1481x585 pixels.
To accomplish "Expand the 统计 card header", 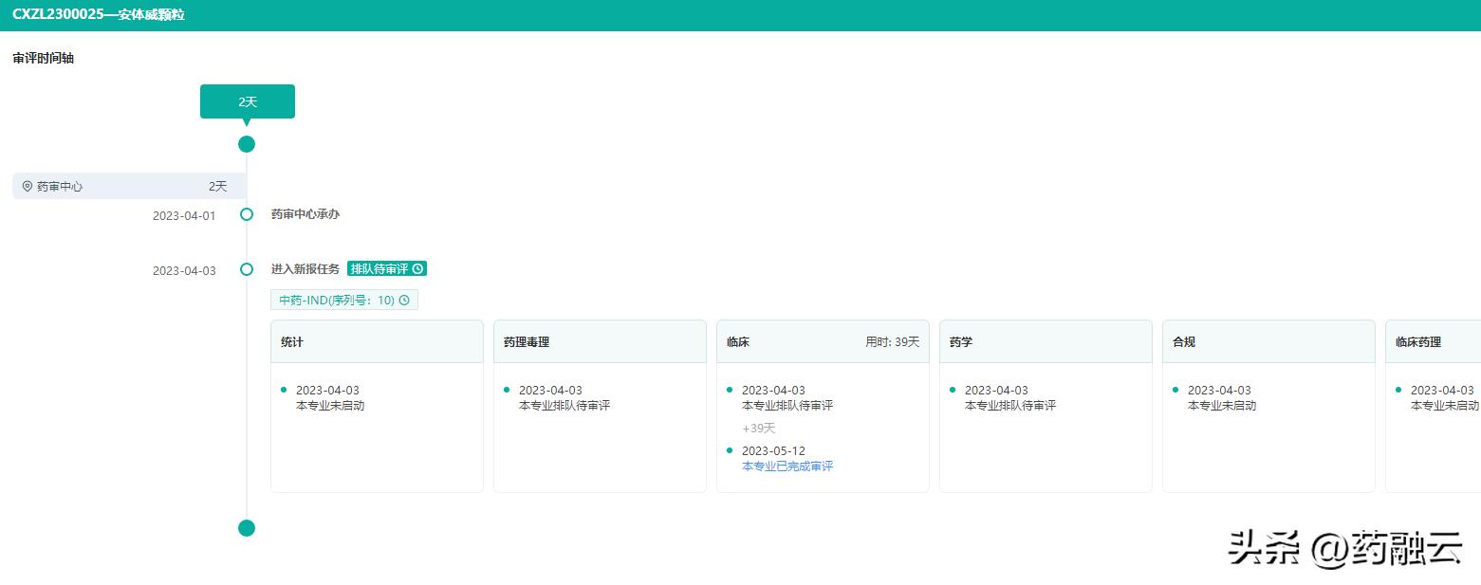I will coord(377,340).
